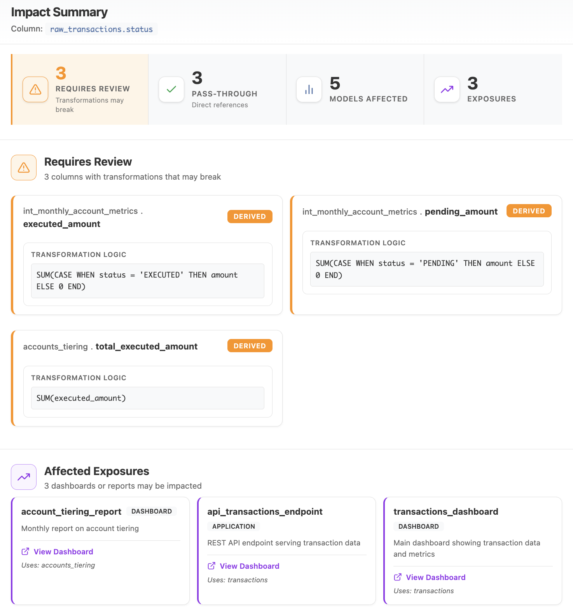Click the 'PENDING' status transformation logic code
The height and width of the screenshot is (615, 573).
tap(426, 269)
